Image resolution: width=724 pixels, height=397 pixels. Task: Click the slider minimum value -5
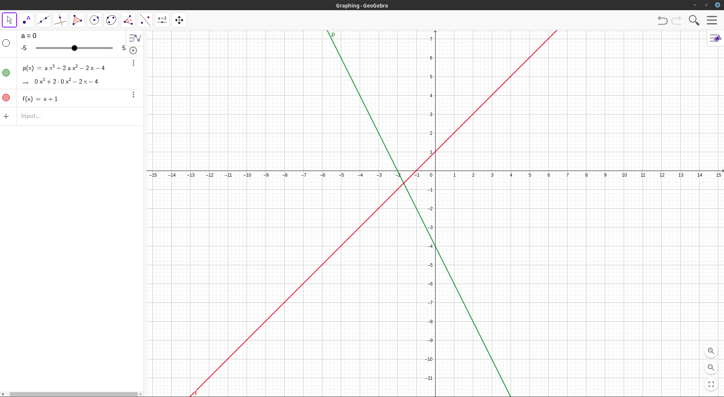(x=24, y=48)
